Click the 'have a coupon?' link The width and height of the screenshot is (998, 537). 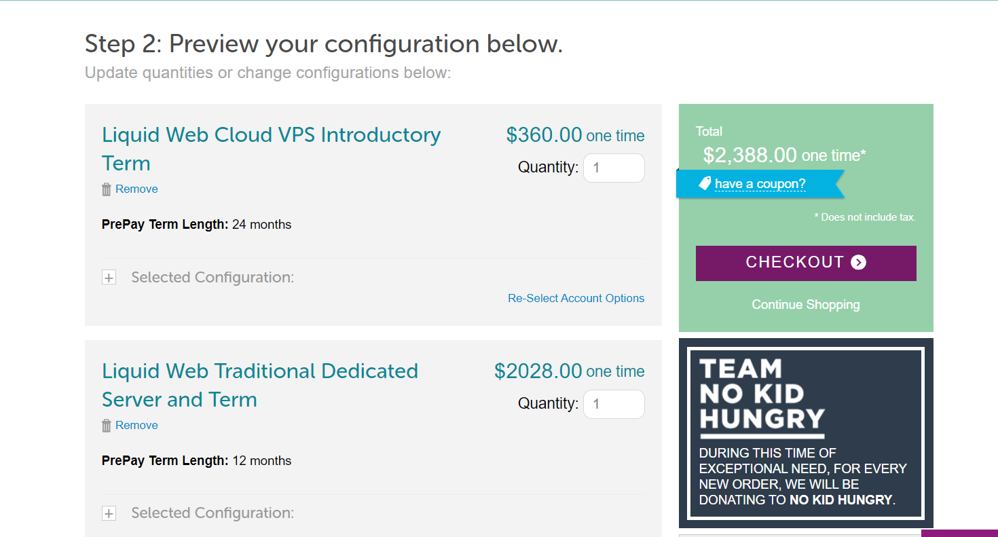tap(760, 184)
